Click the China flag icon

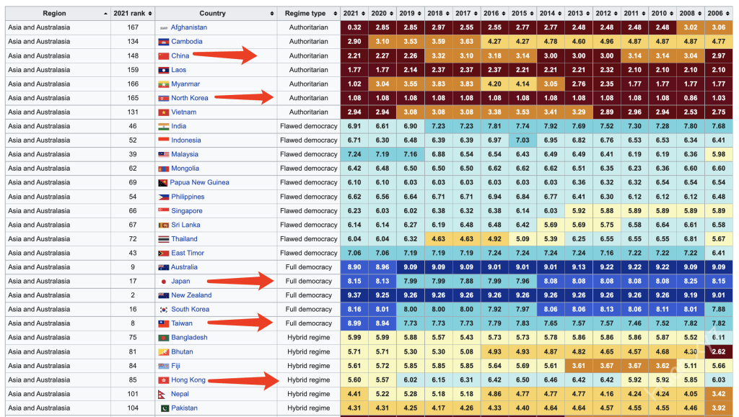pyautogui.click(x=164, y=55)
